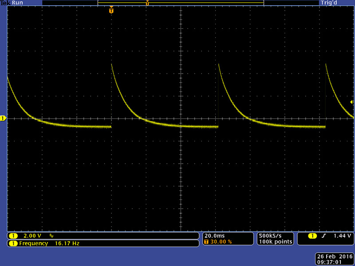Select the 20.0ms horizontal timebase readout

215,235
